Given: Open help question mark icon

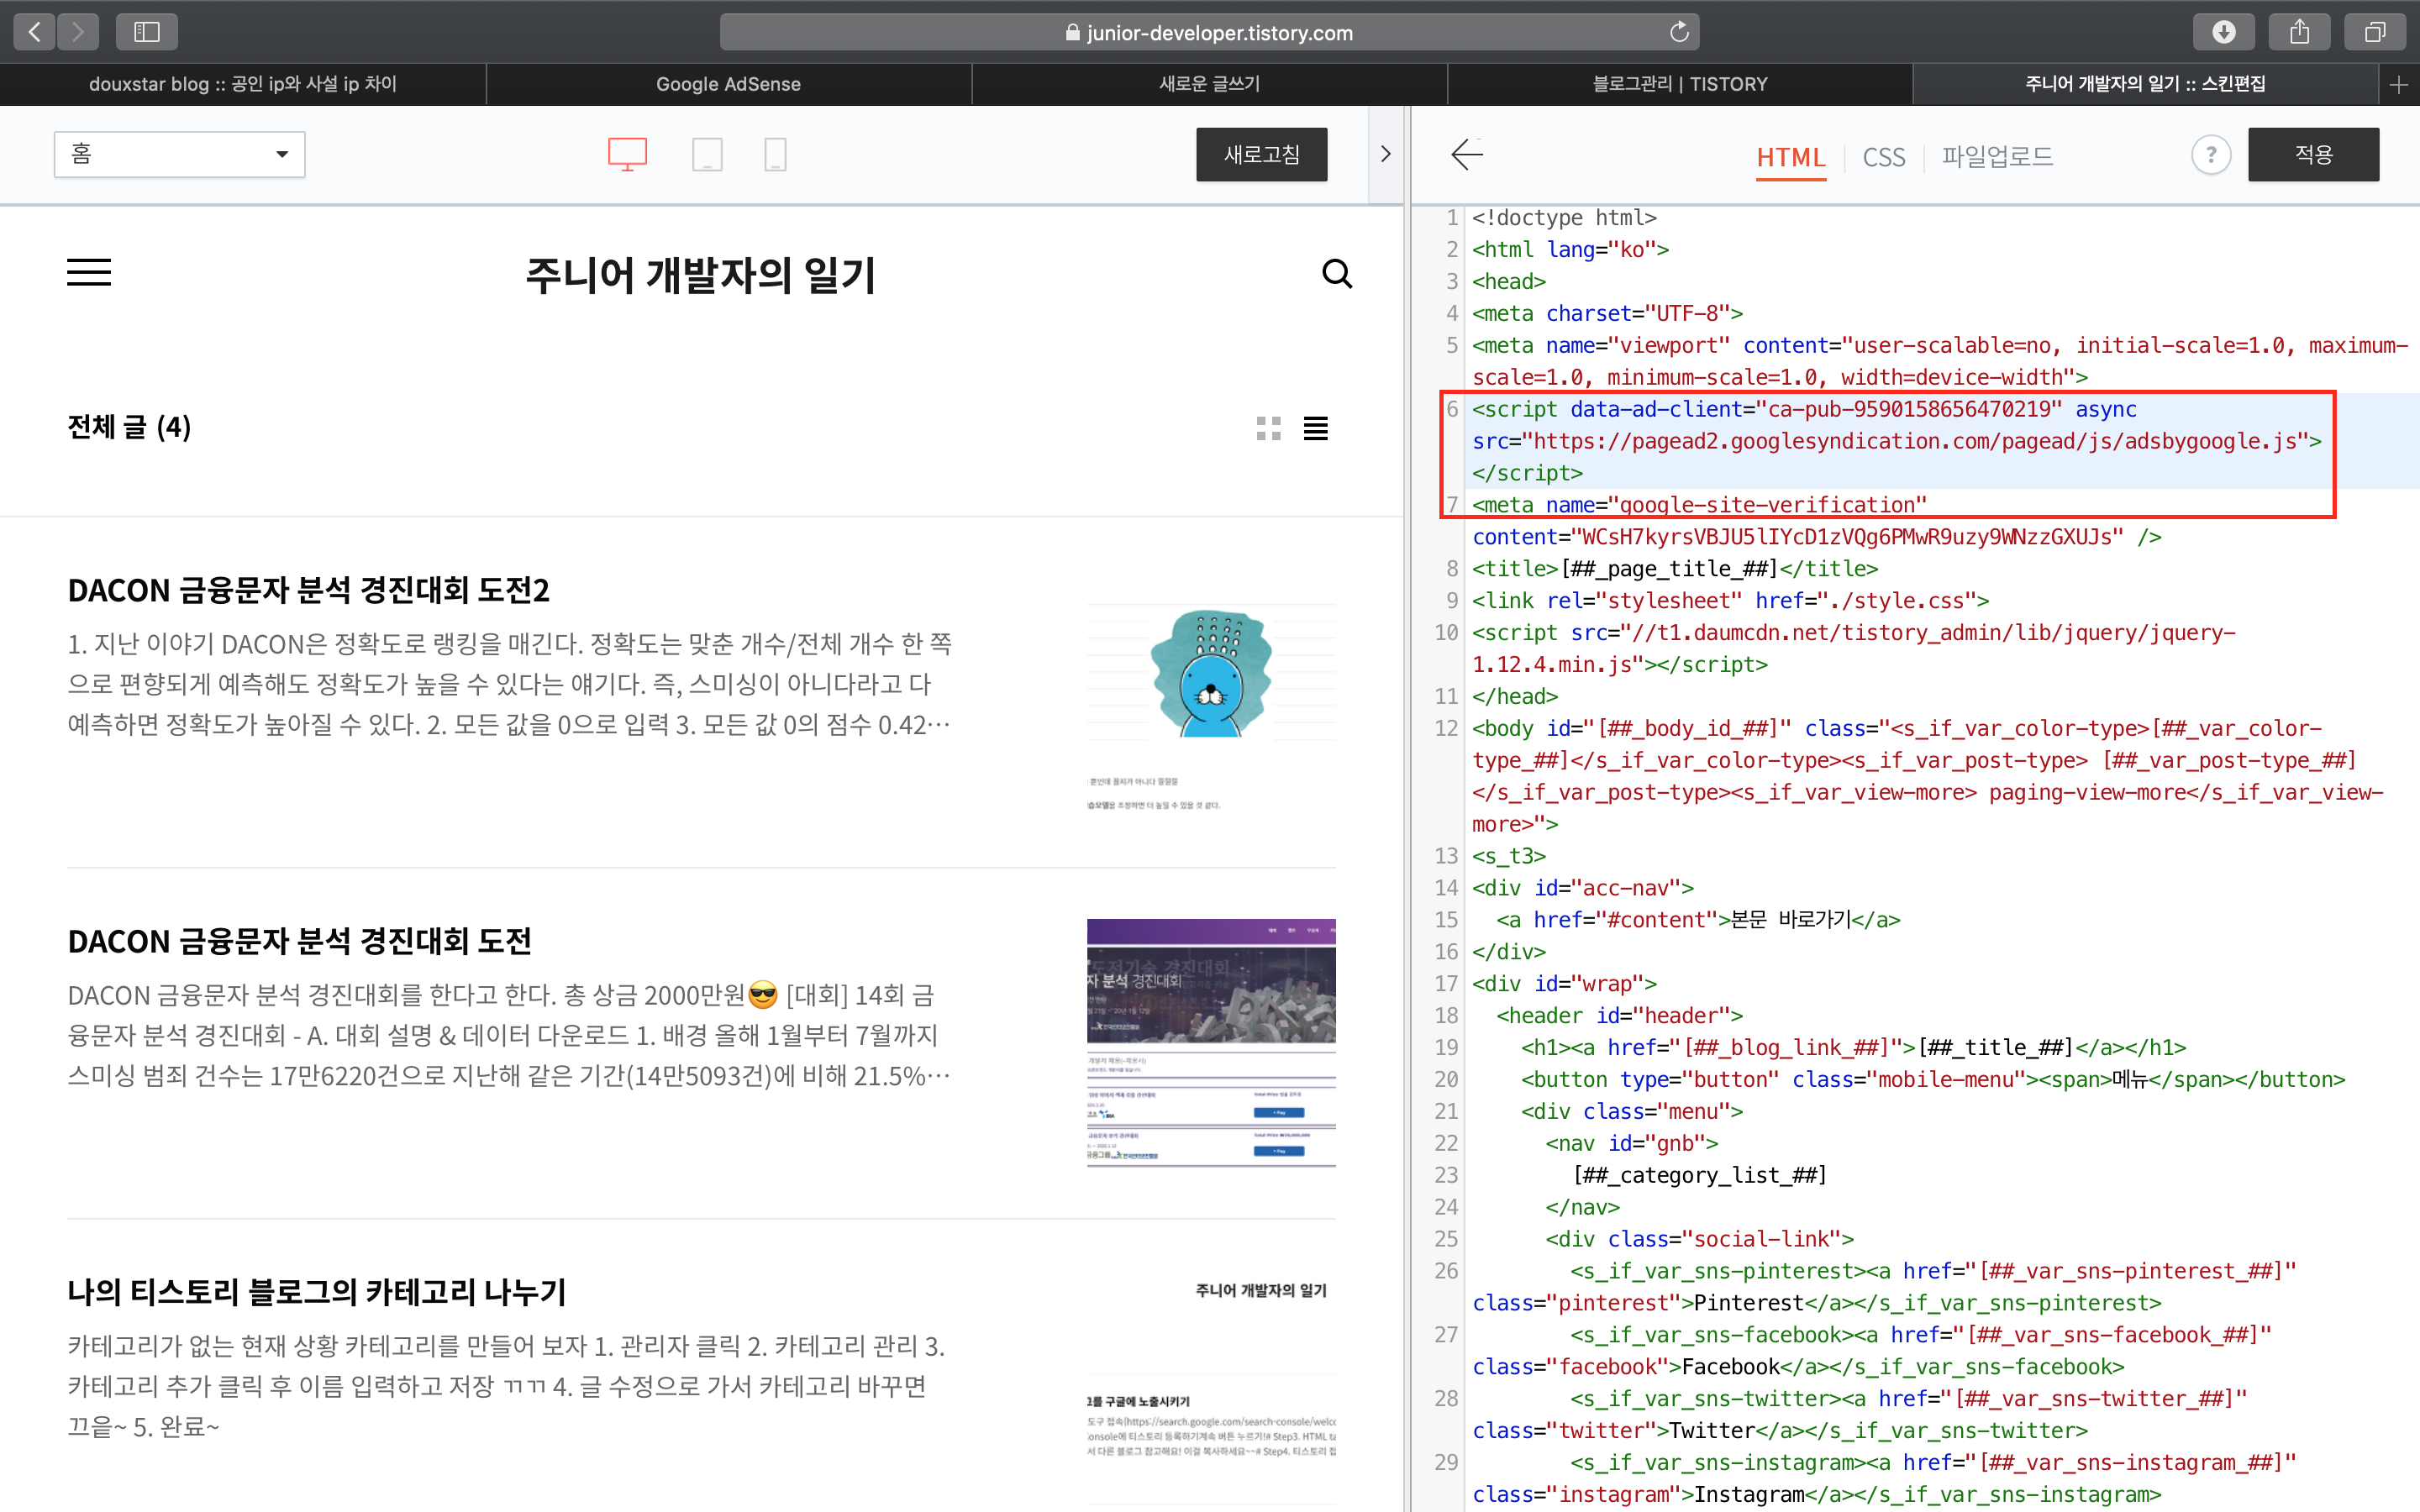Looking at the screenshot, I should click(2211, 155).
